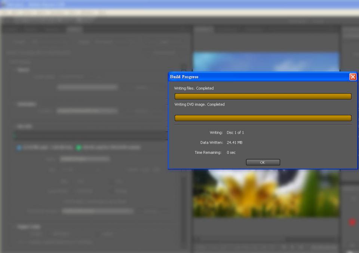Click the '24.41 MB' data written value
The width and height of the screenshot is (359, 253).
coord(234,143)
